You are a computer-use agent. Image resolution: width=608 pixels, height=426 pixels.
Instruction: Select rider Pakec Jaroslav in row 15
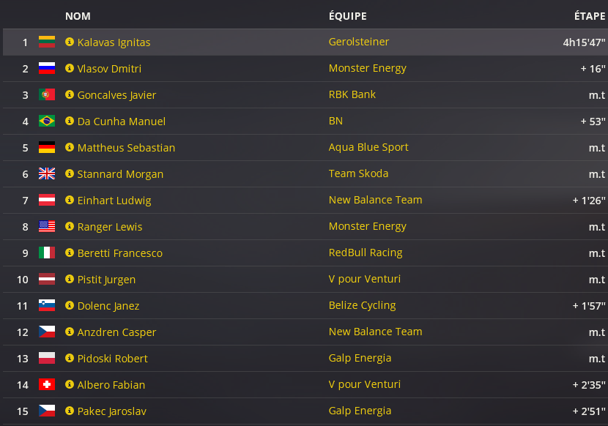111,411
